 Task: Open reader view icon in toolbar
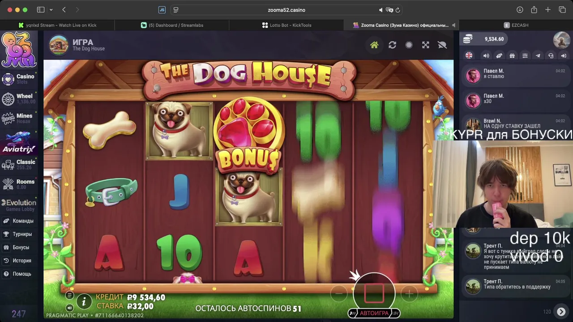[x=176, y=10]
